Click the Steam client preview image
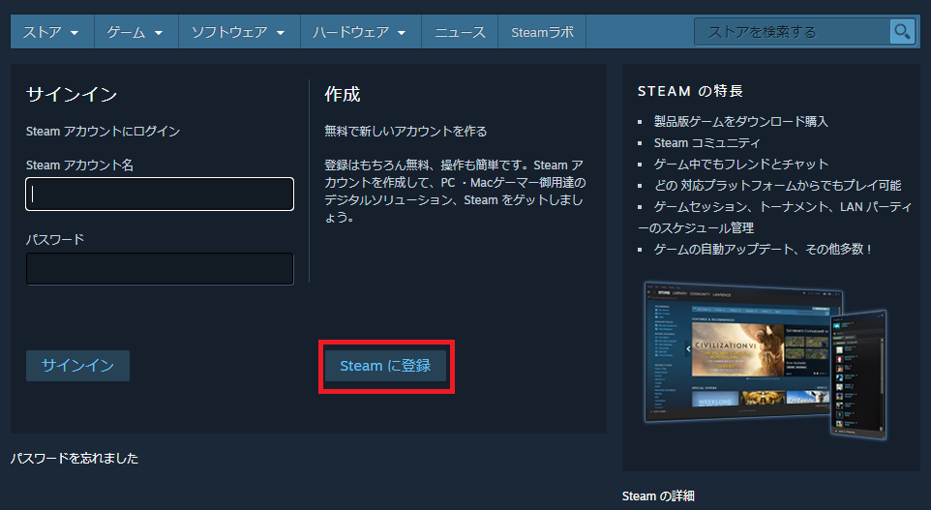This screenshot has width=931, height=510. (766, 359)
